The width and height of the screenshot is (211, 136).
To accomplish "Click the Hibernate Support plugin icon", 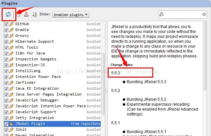I will click(11, 42).
